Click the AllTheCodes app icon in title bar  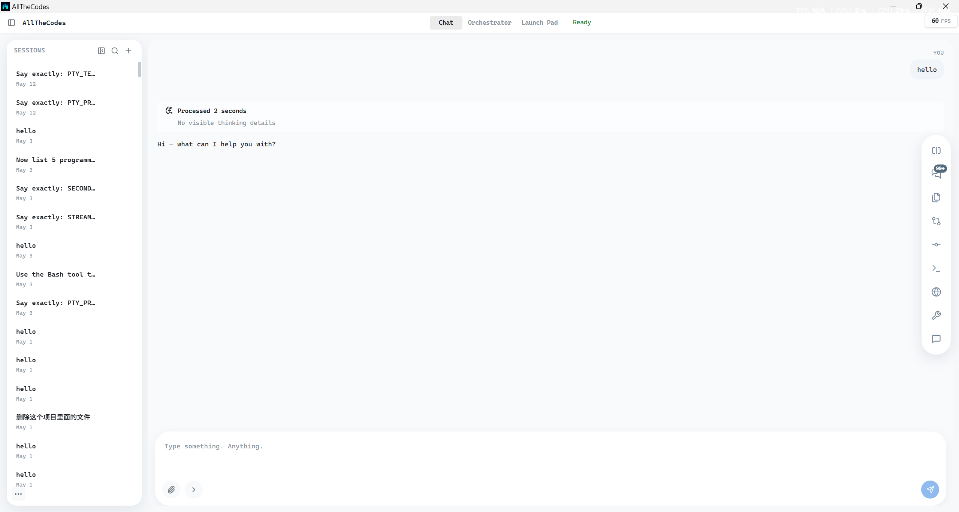(x=5, y=6)
